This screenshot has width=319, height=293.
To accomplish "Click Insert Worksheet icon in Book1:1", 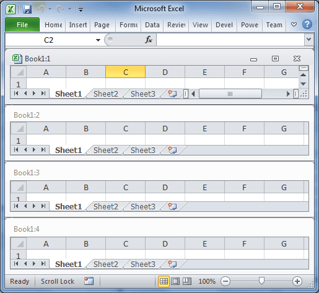I will pos(172,94).
